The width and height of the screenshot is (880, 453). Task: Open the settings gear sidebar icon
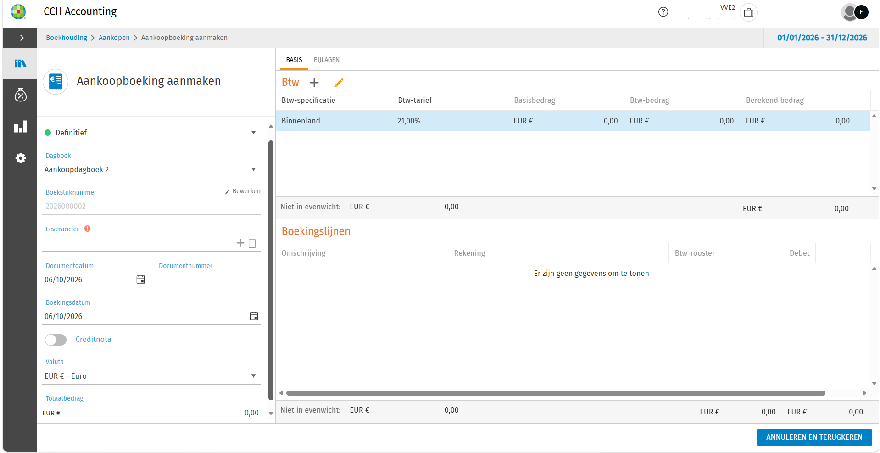[x=20, y=158]
